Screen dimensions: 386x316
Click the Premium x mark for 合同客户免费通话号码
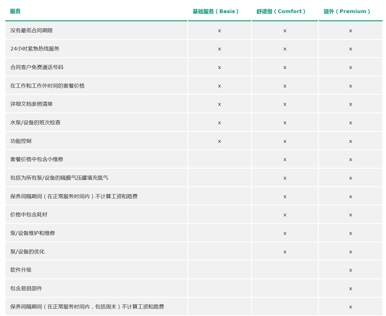pos(350,68)
